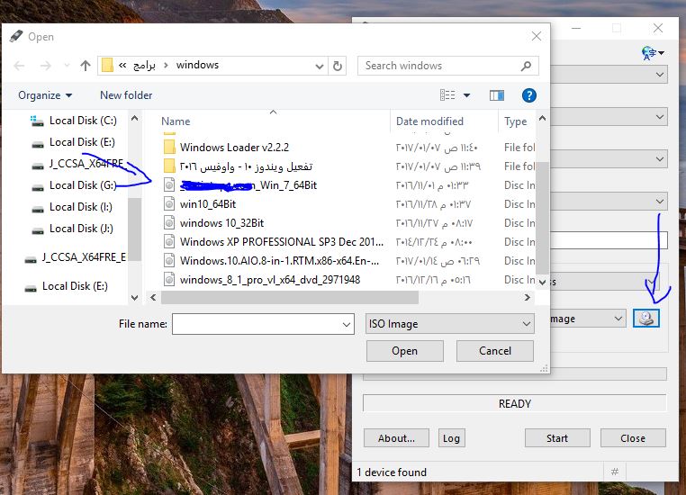Click file list scroll-right arrow

click(528, 297)
